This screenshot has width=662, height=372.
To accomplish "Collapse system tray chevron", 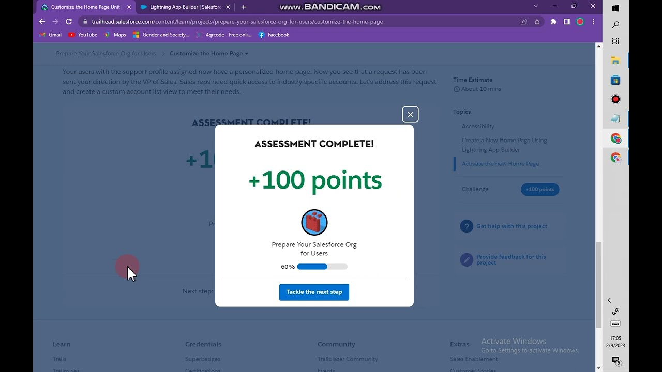I will [x=609, y=300].
